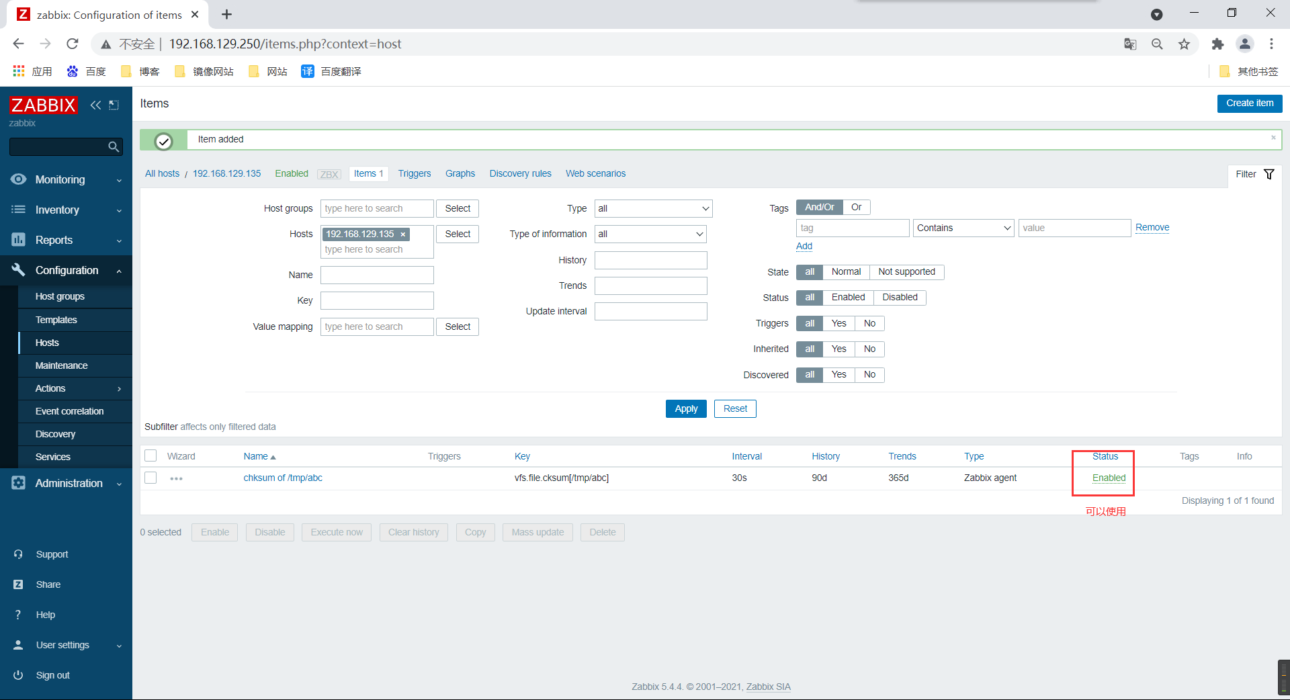Open Chrome three-dot menu
The width and height of the screenshot is (1290, 700).
pos(1271,44)
